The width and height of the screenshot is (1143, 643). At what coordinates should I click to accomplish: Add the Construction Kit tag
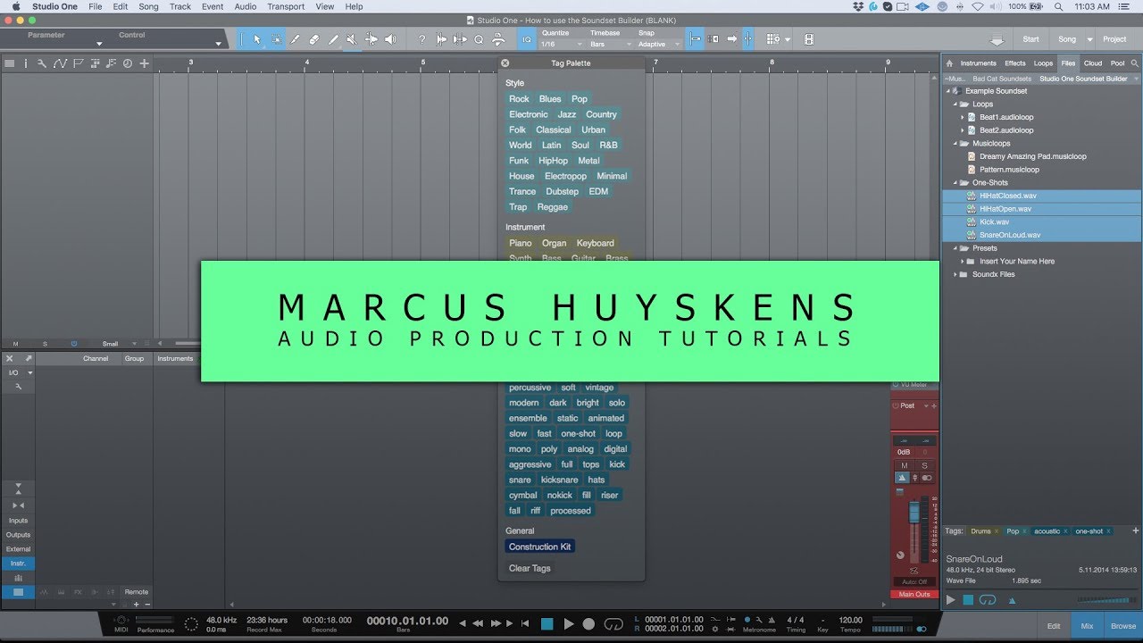pyautogui.click(x=539, y=547)
